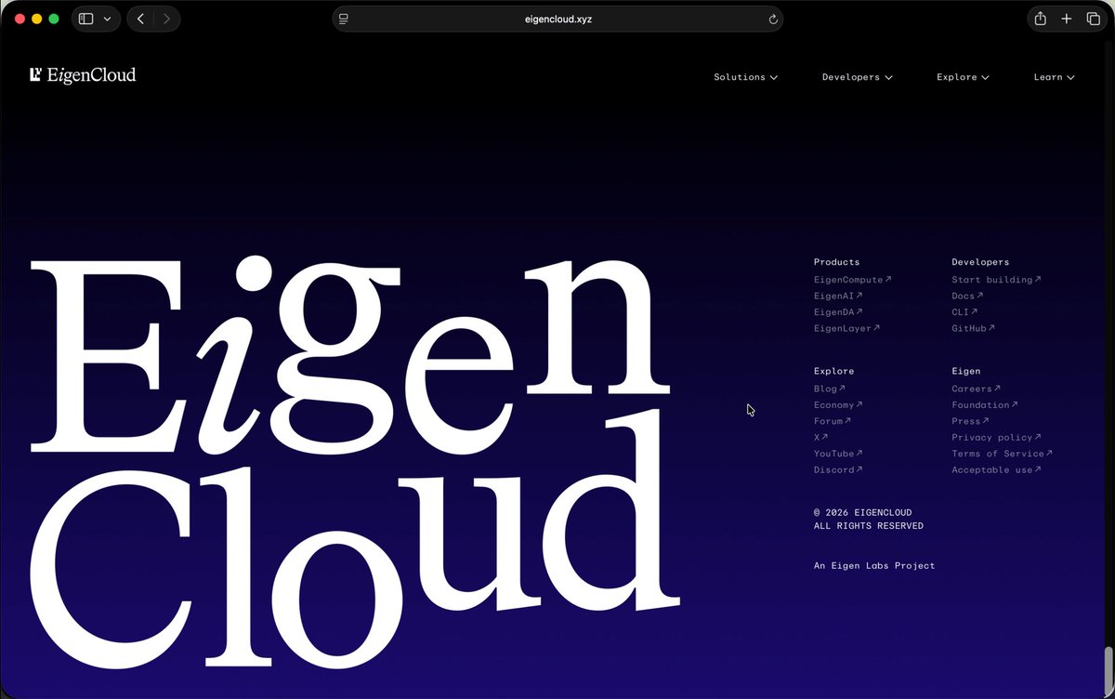The height and width of the screenshot is (699, 1115).
Task: Click the eigencloud.xyz address field
Action: [x=557, y=19]
